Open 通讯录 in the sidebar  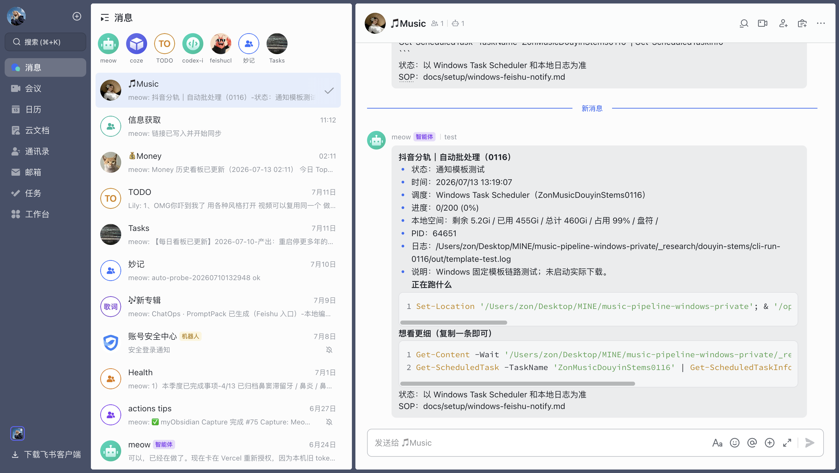(45, 151)
